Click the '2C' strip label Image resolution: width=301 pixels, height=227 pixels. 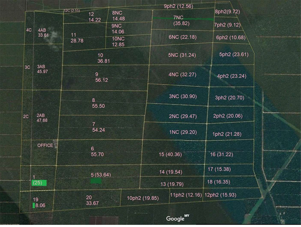[x=26, y=117]
